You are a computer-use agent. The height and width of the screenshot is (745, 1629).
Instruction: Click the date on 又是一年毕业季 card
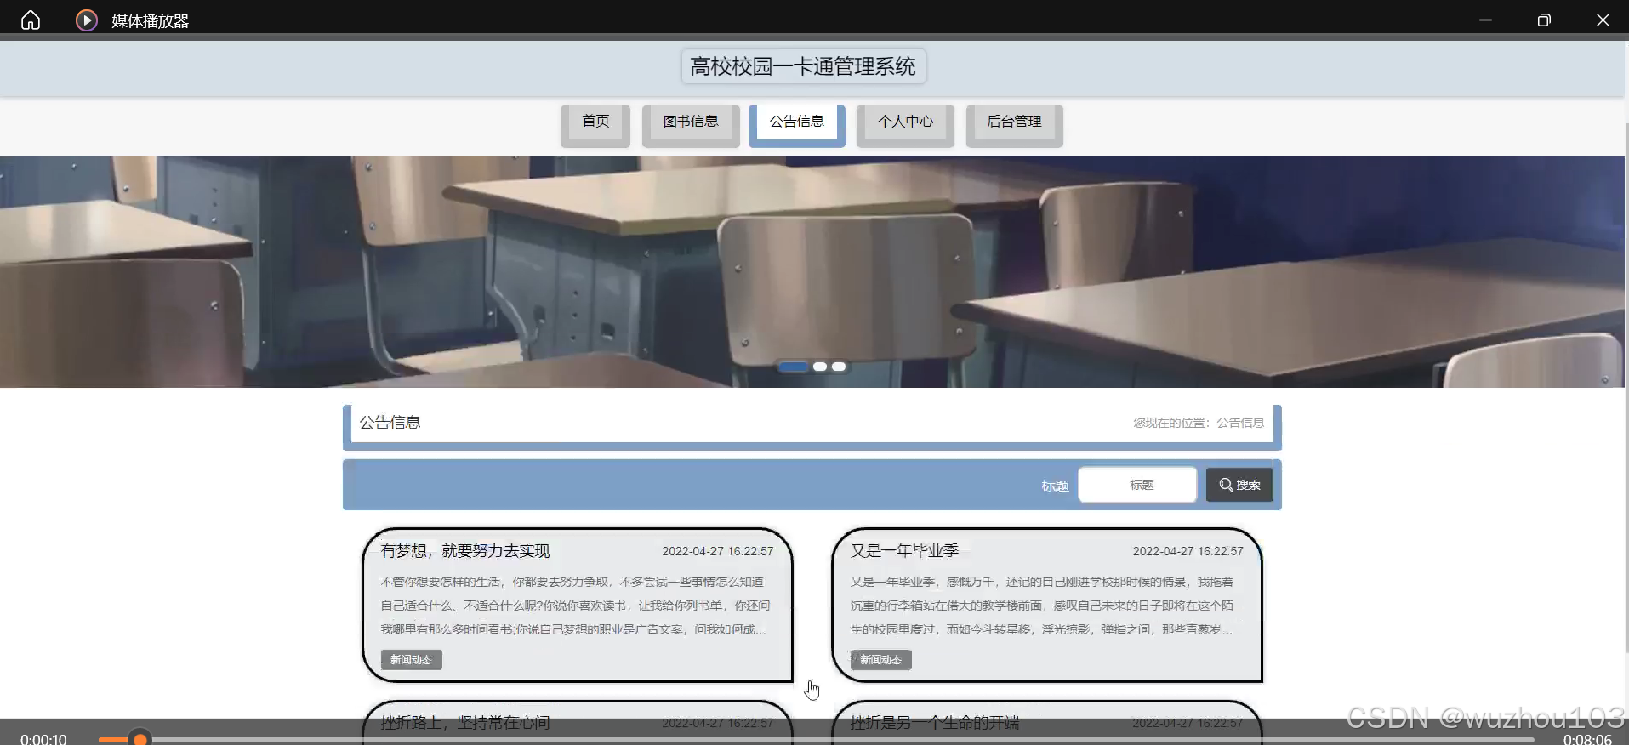tap(1188, 551)
